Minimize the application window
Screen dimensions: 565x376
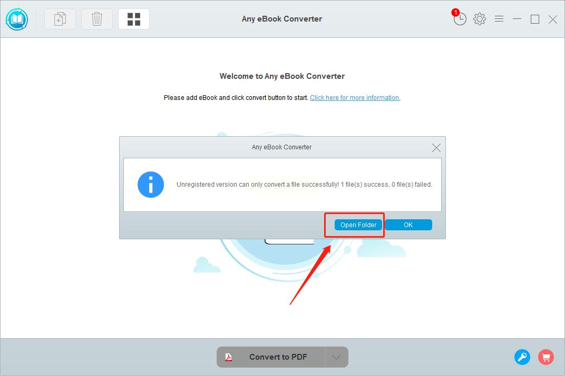tap(517, 19)
